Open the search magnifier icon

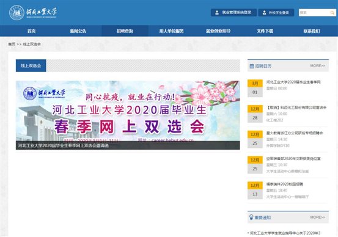pos(332,13)
